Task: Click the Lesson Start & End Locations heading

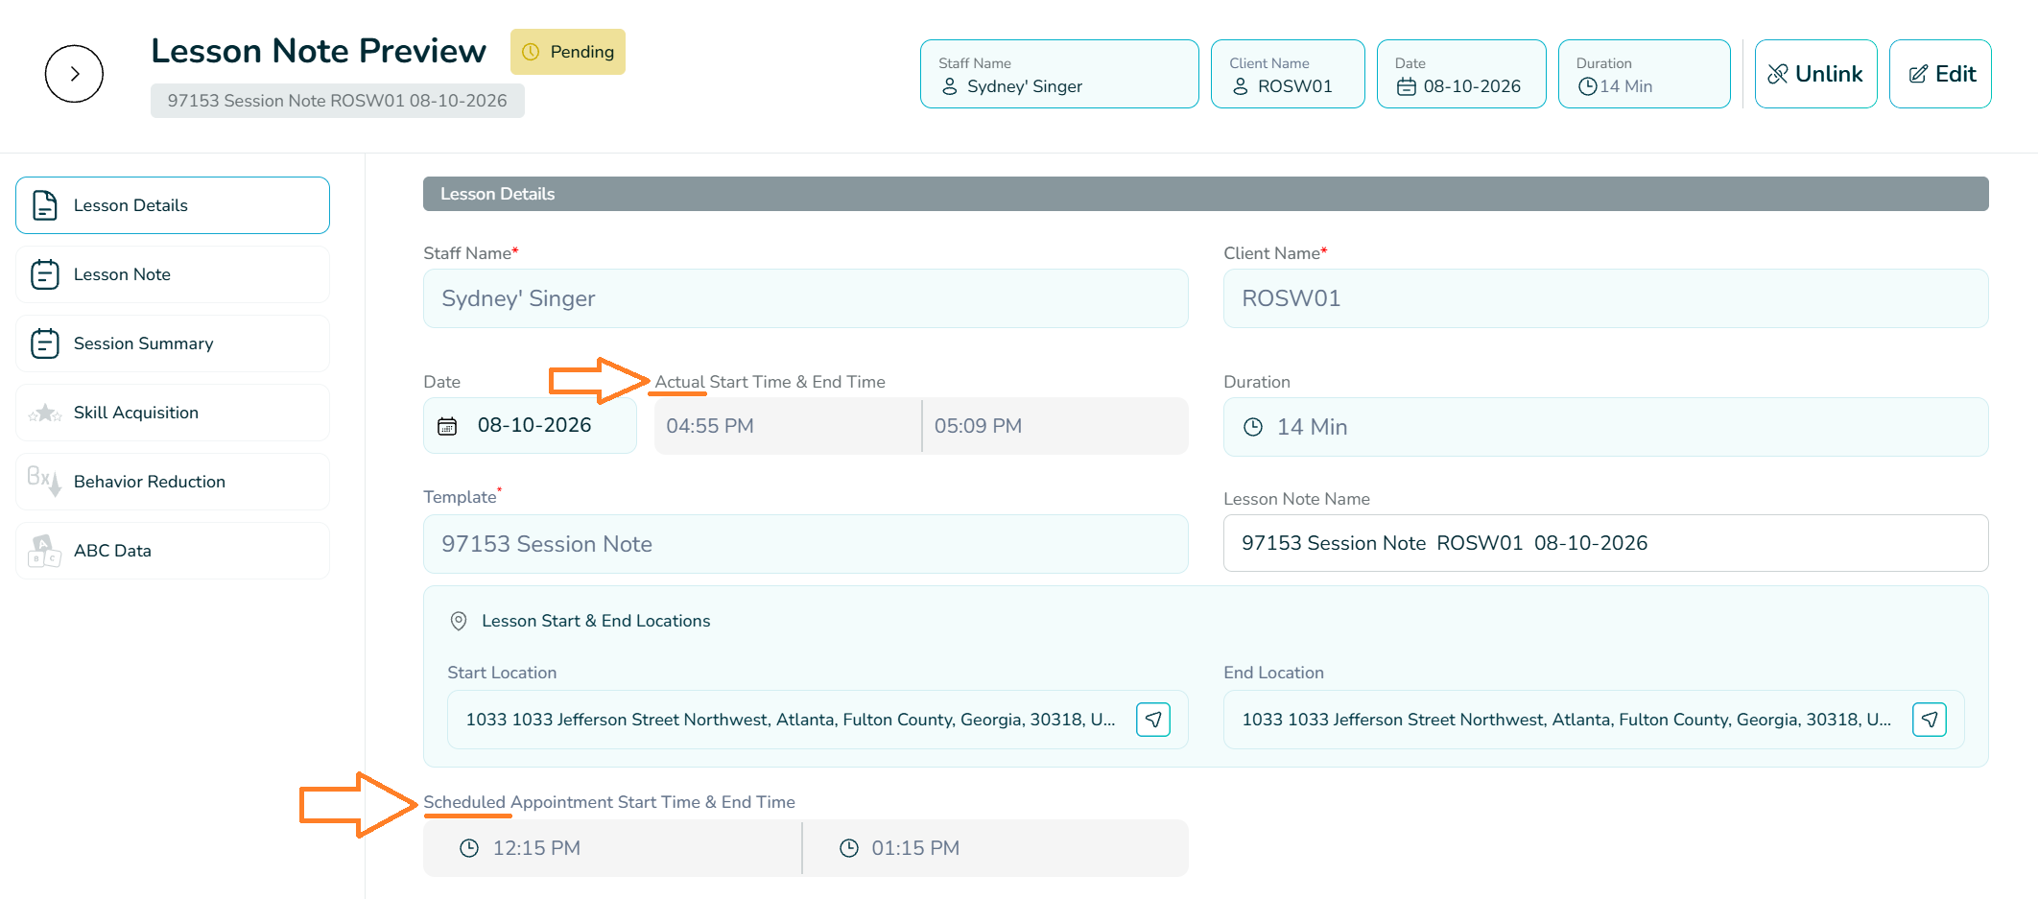Action: [596, 621]
